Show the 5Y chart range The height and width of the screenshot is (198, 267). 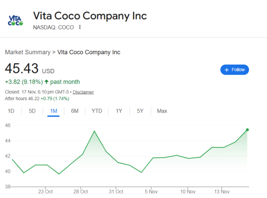140,111
